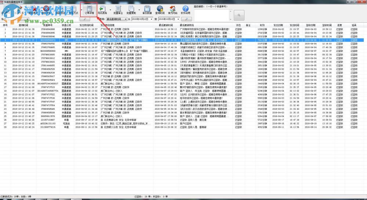This screenshot has width=367, height=200.
Task: Click the 宅急送 courier company cell
Action: (x=66, y=124)
